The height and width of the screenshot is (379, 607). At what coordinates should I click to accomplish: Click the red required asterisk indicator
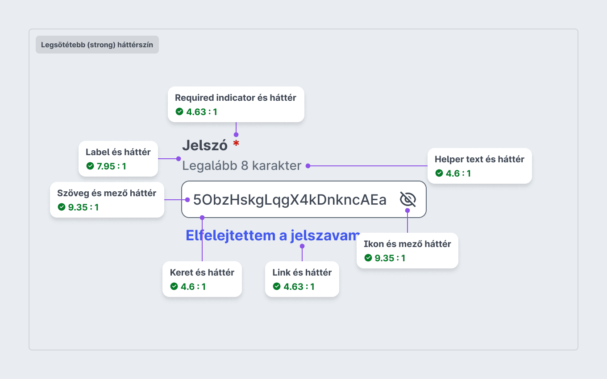236,144
